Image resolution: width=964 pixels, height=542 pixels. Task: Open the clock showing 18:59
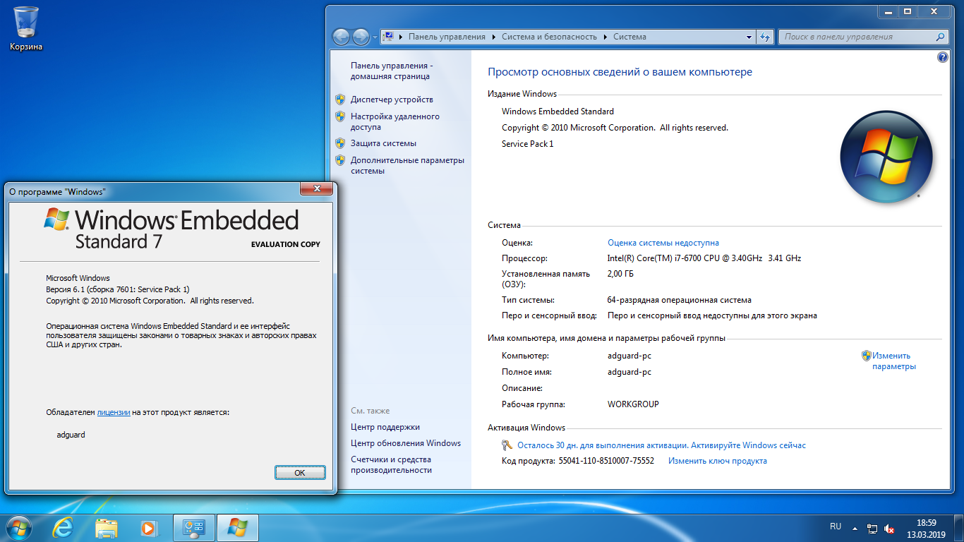[926, 529]
